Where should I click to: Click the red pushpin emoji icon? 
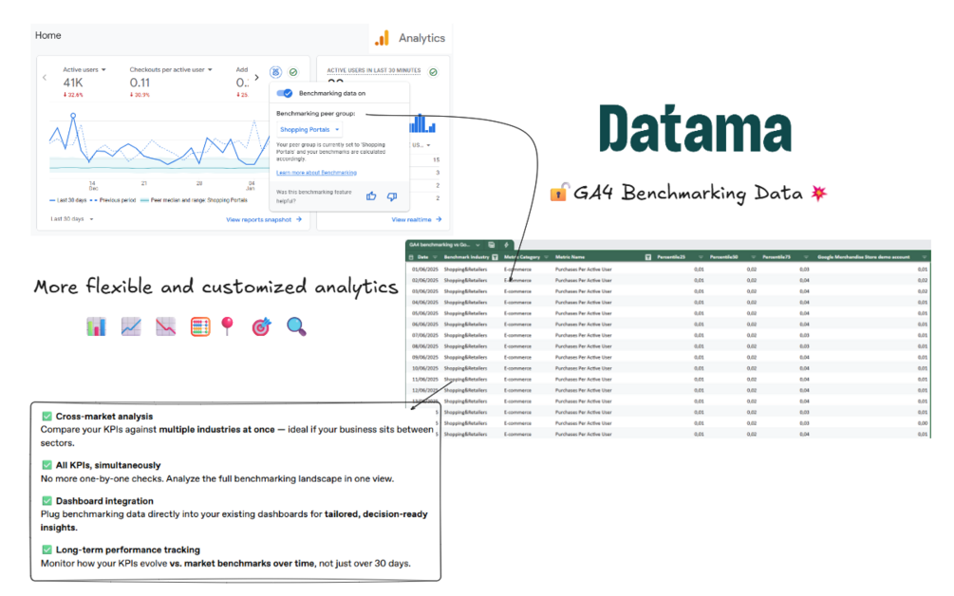click(228, 326)
